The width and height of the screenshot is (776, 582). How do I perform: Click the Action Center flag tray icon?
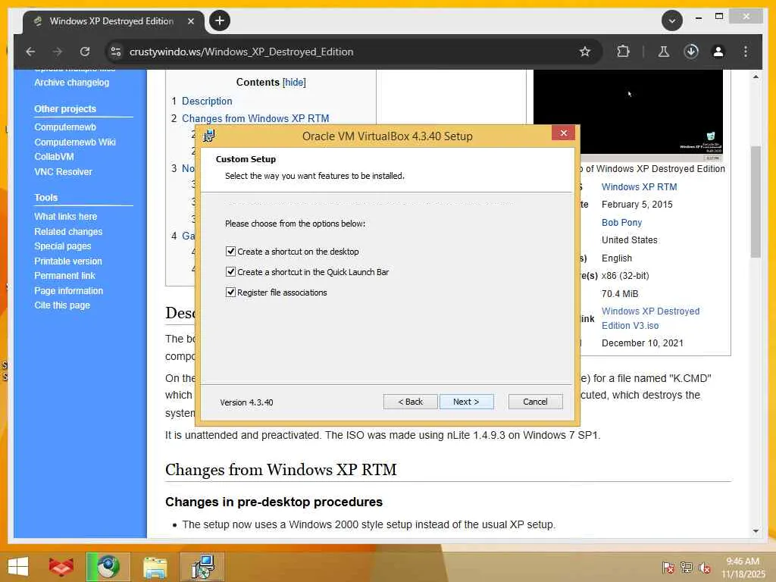[x=668, y=568]
